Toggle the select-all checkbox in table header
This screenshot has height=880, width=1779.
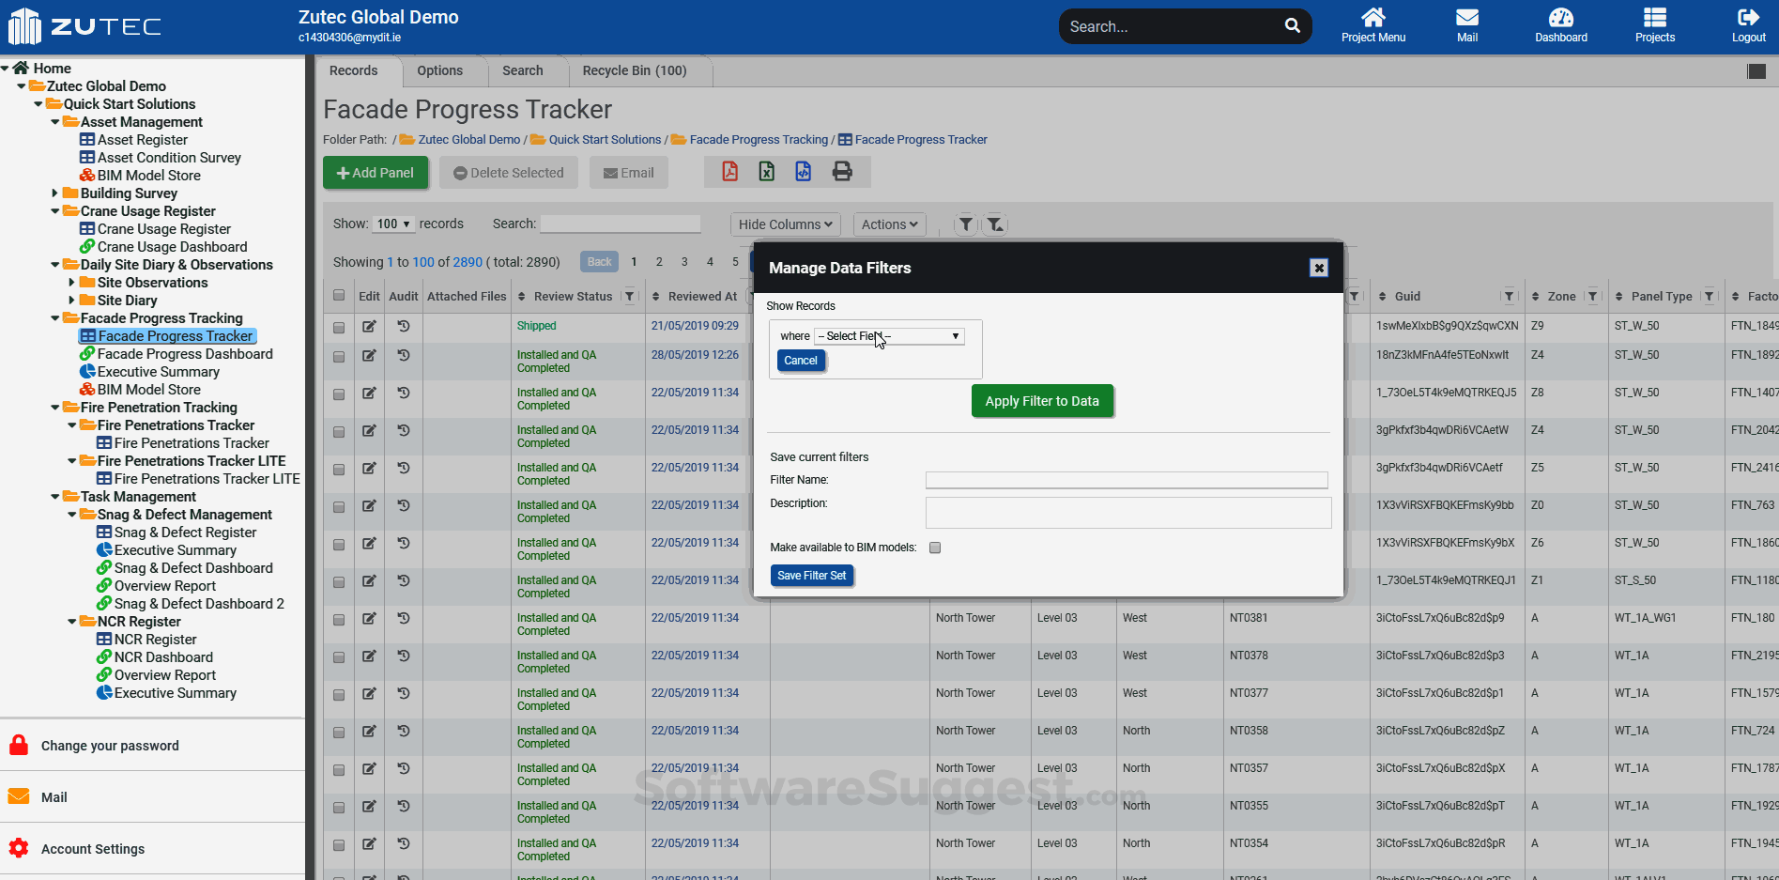tap(339, 296)
